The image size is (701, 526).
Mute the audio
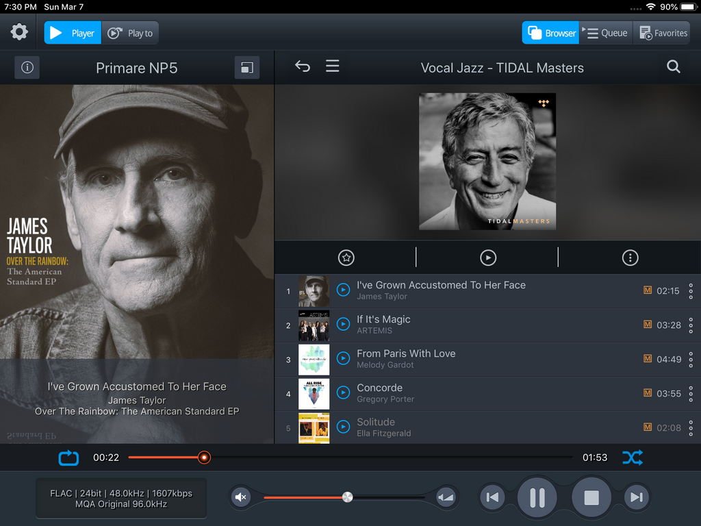(240, 497)
